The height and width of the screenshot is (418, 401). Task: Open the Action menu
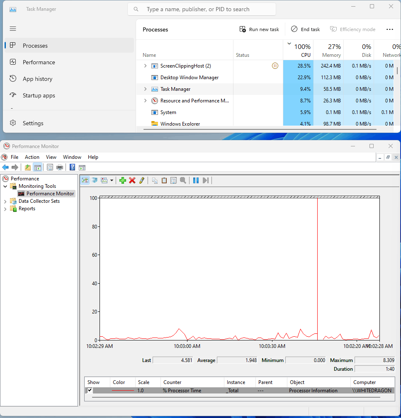32,157
